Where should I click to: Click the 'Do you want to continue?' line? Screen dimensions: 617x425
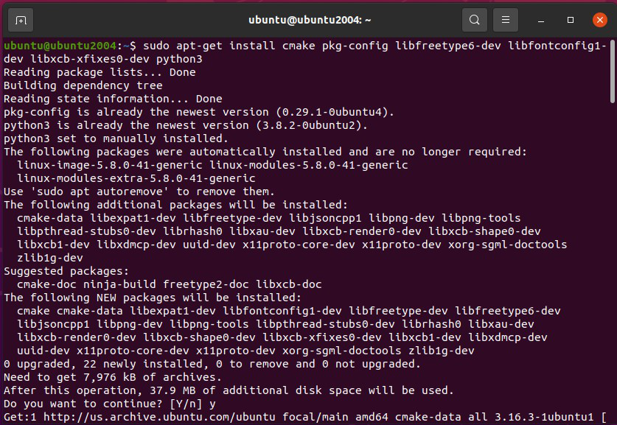(103, 404)
